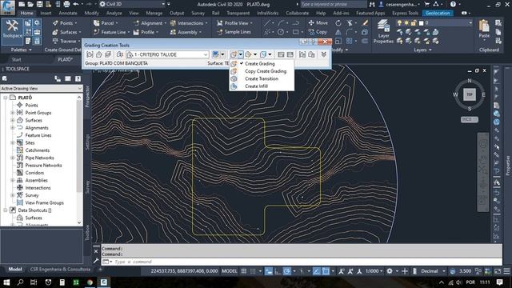The width and height of the screenshot is (512, 288).
Task: Click the Move tool in Modify panel
Action: pyautogui.click(x=318, y=23)
